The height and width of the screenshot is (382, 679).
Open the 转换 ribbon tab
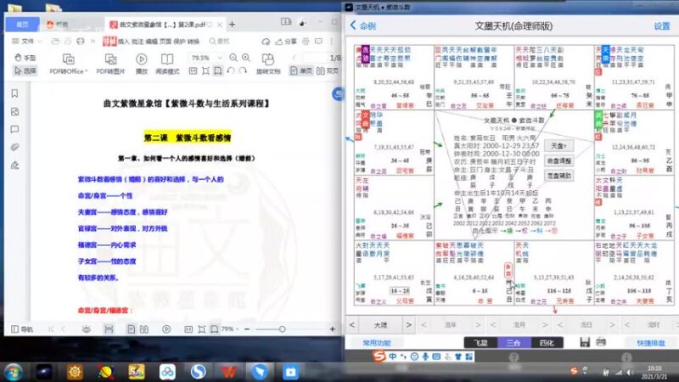coord(194,42)
